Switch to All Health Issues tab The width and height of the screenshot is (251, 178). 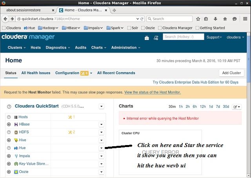[36, 73]
